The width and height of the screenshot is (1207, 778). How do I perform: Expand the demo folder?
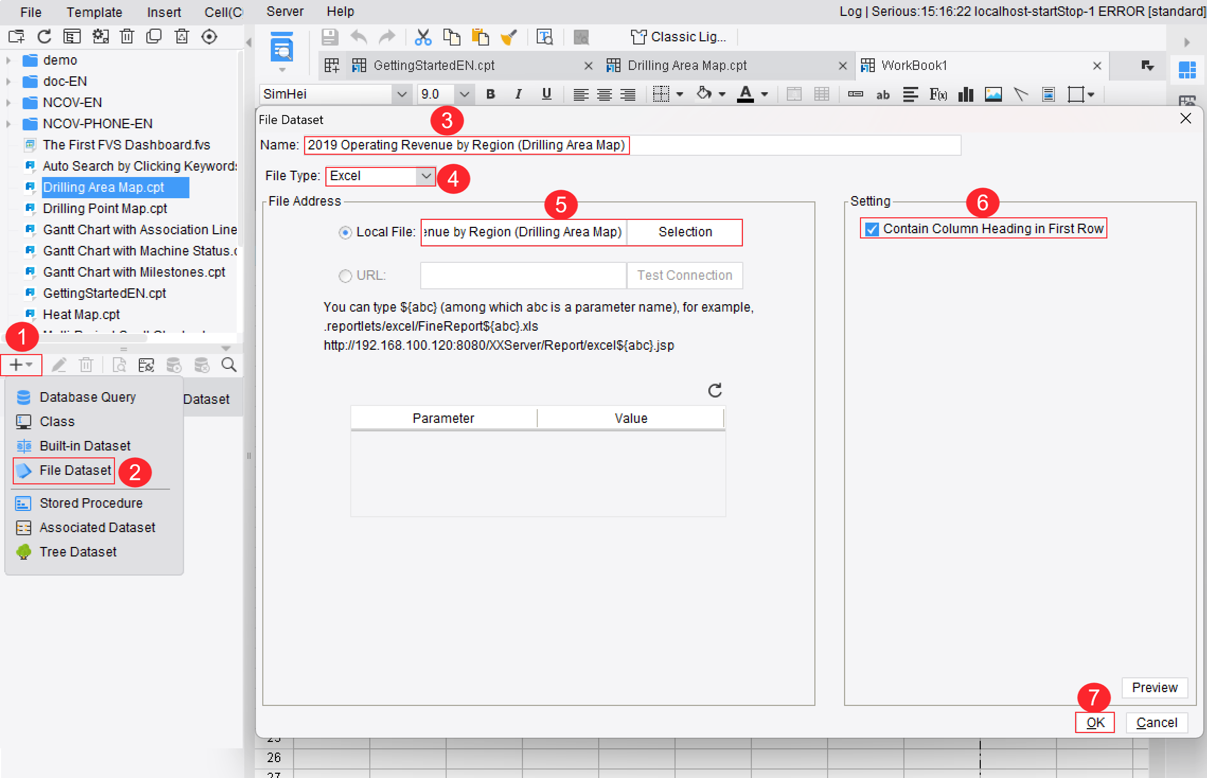tap(8, 60)
